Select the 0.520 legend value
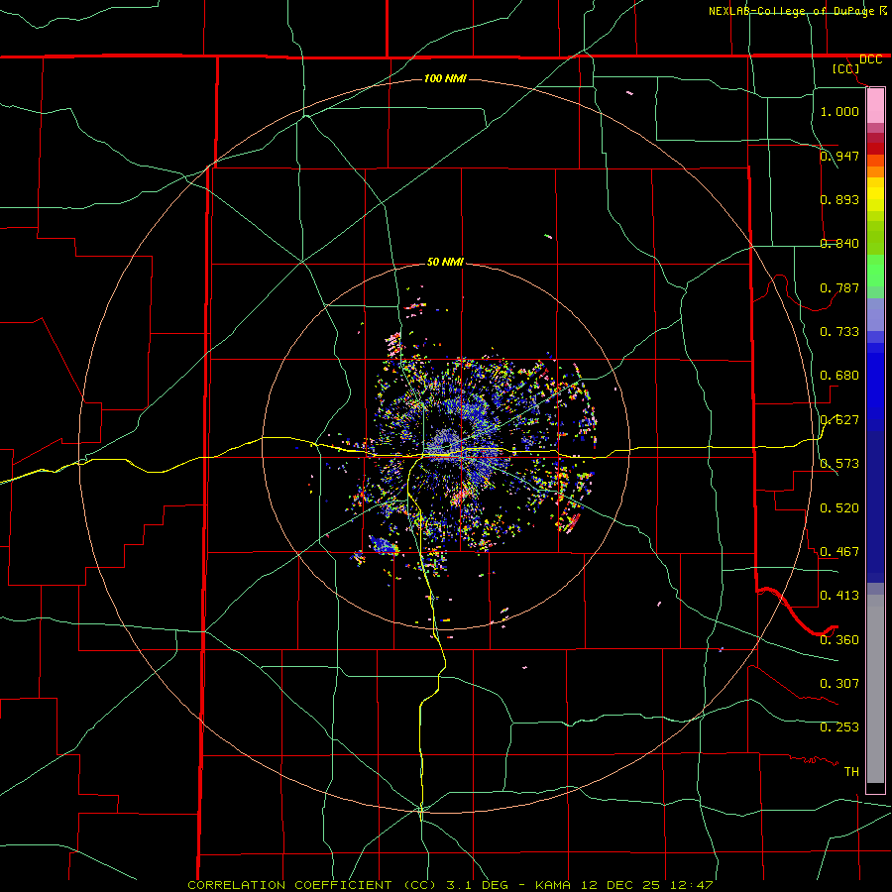The width and height of the screenshot is (892, 892). [x=839, y=507]
